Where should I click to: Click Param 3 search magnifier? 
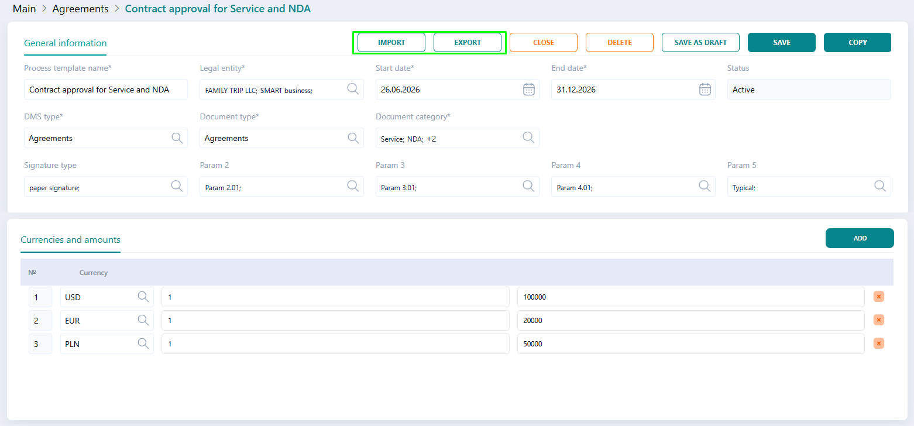pyautogui.click(x=528, y=186)
